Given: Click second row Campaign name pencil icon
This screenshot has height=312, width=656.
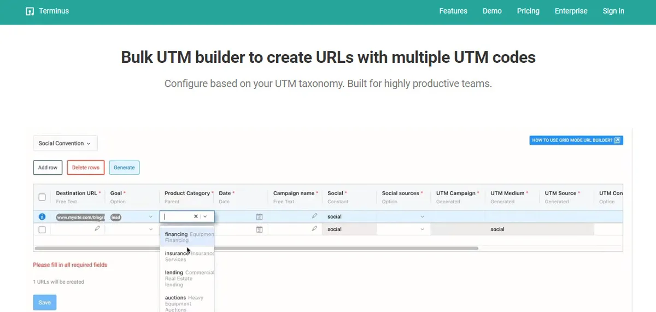Looking at the screenshot, I should pyautogui.click(x=314, y=229).
